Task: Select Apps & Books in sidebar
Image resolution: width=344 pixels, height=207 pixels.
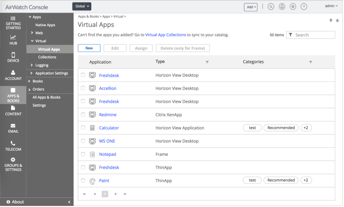Action: coord(13,95)
